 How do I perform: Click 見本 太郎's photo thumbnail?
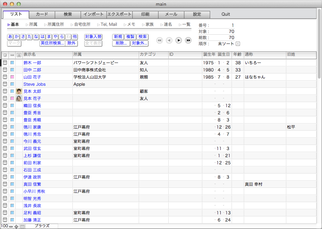click(19, 92)
